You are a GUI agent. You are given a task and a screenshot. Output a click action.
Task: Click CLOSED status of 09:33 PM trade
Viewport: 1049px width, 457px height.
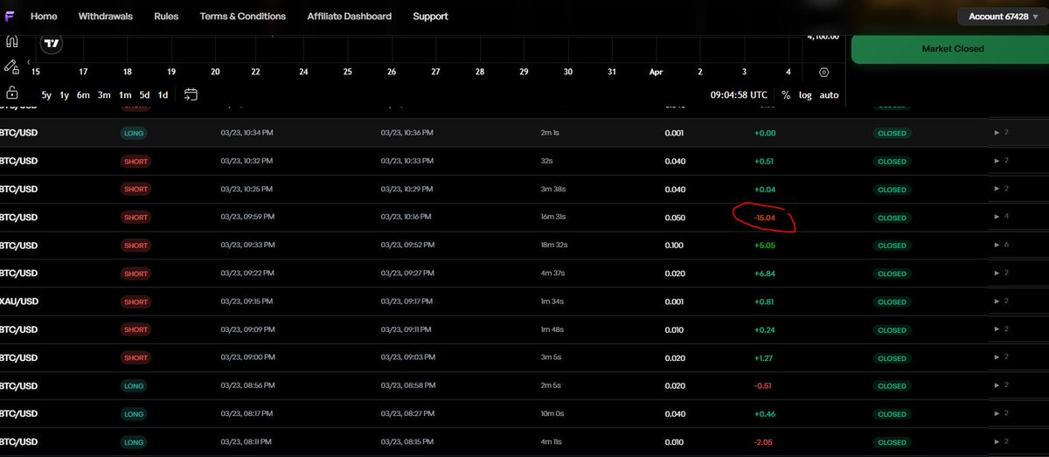click(x=892, y=246)
